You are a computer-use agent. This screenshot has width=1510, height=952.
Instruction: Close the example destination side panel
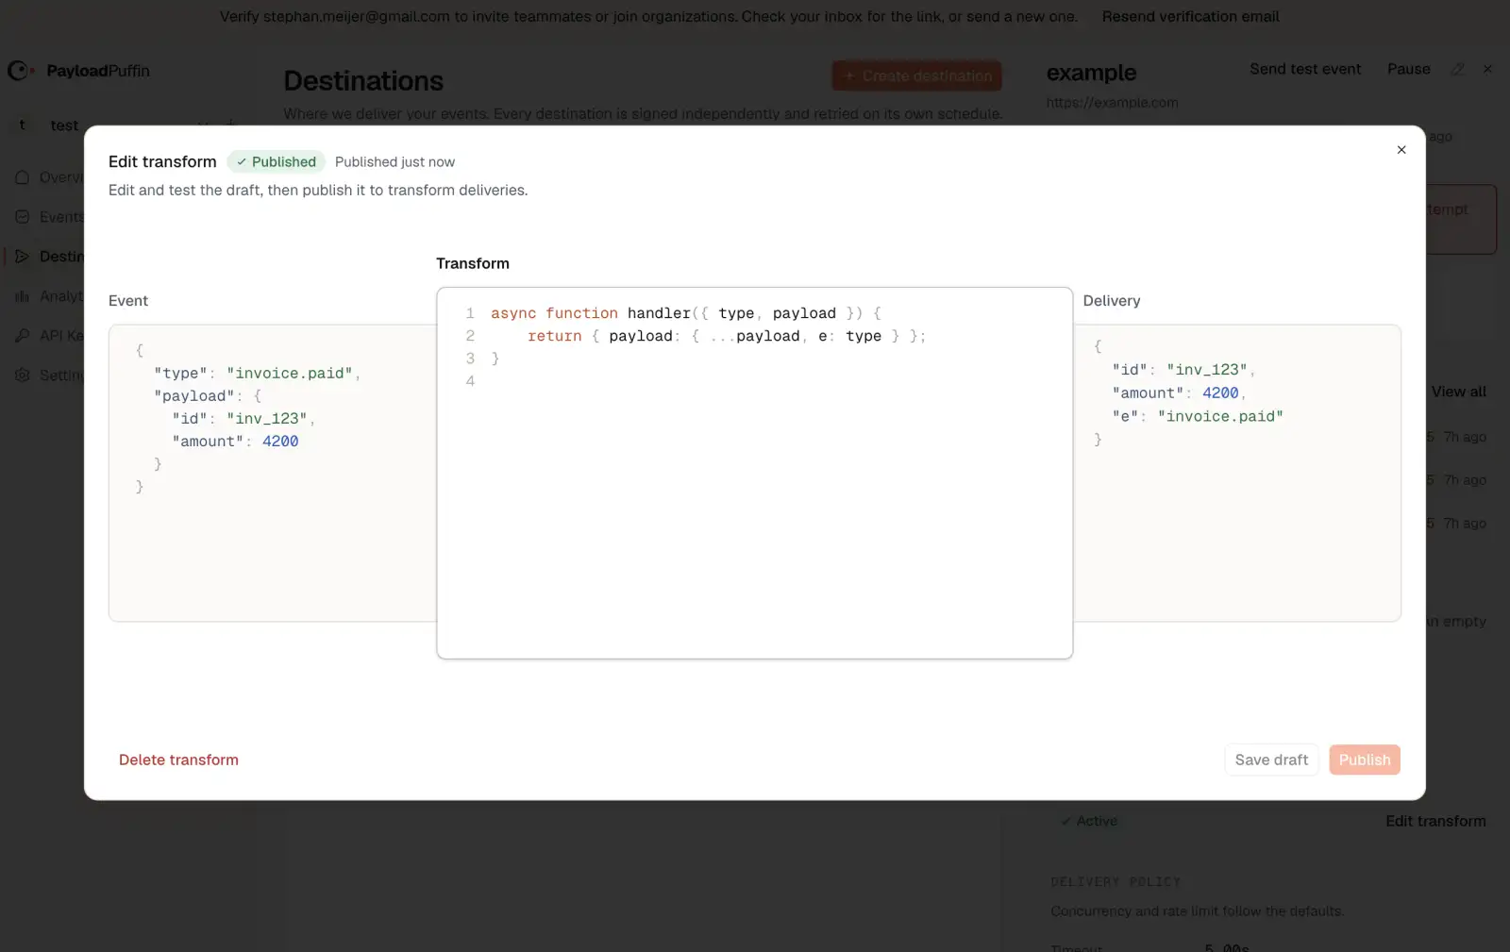click(1488, 69)
